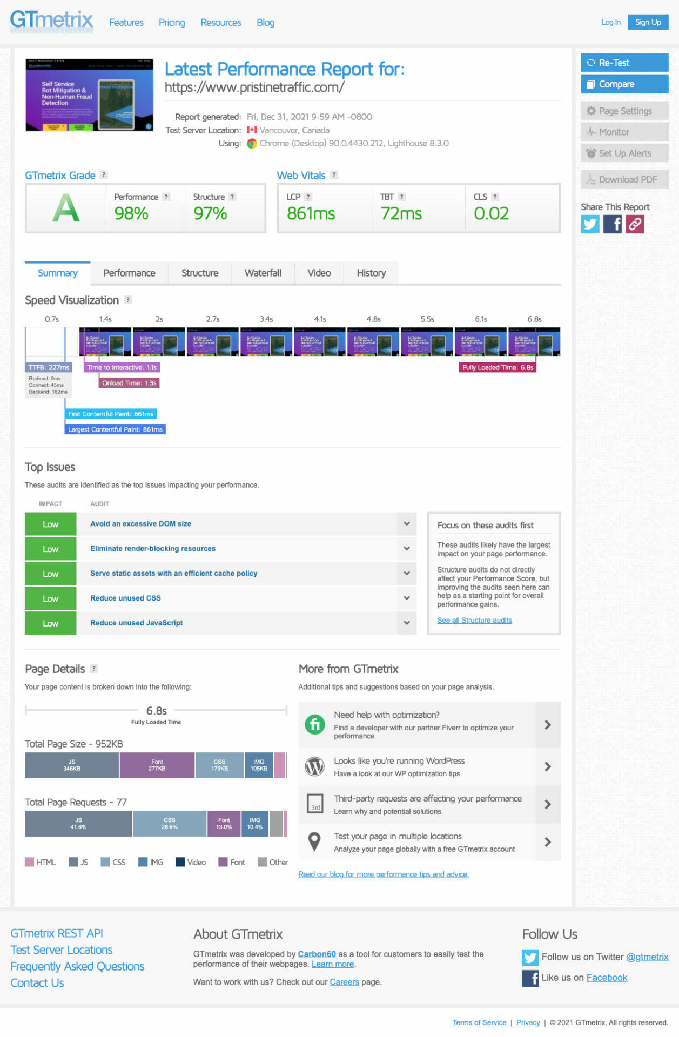679x1037 pixels.
Task: Click the Compare button
Action: pyautogui.click(x=624, y=84)
